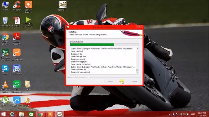The width and height of the screenshot is (209, 117).
Task: Show hidden tray icons arrow
Action: (x=169, y=114)
